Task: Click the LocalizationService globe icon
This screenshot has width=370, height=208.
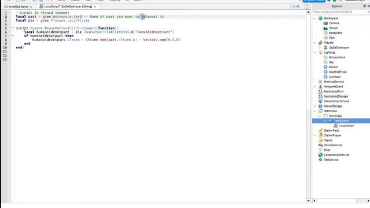Action: tap(320, 155)
